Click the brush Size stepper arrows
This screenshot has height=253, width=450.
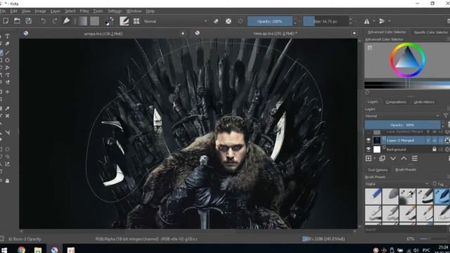click(x=350, y=21)
